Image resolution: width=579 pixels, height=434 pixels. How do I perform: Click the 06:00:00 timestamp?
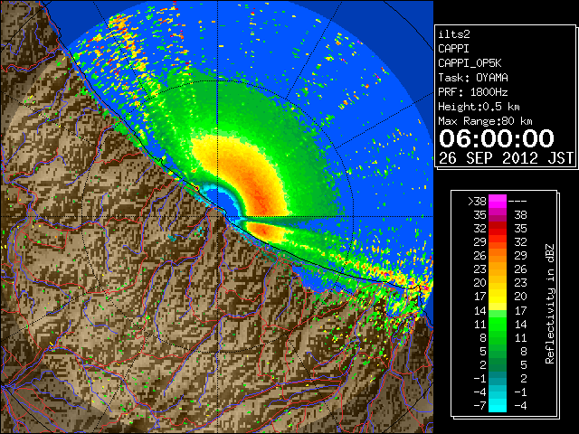(497, 138)
